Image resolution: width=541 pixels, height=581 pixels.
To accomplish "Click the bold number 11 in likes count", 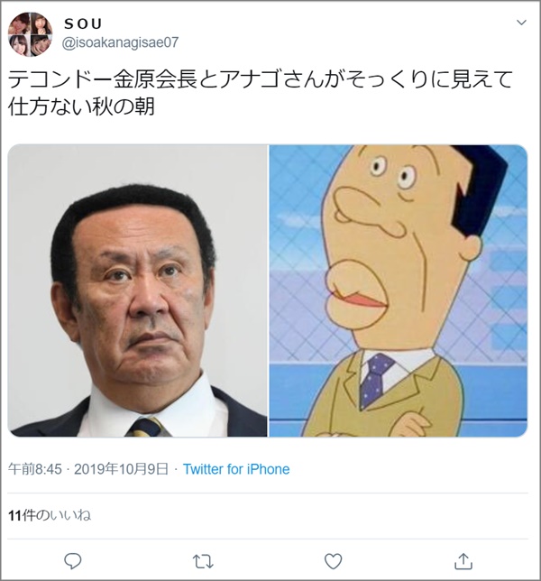I will pyautogui.click(x=14, y=515).
